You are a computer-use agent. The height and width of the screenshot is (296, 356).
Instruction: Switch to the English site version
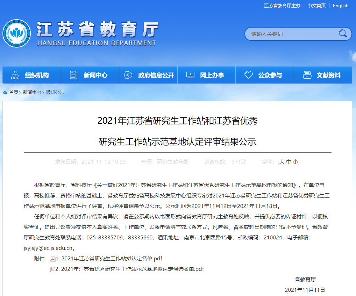[x=340, y=6]
